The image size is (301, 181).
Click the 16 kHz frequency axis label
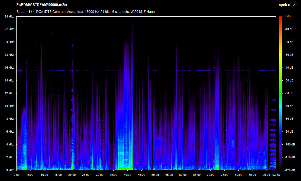click(x=9, y=68)
